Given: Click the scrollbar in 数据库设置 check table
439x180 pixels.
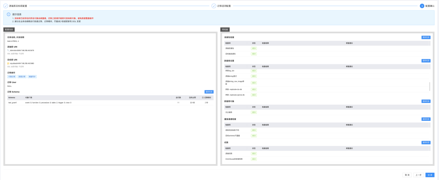Looking at the screenshot, I should [430, 86].
